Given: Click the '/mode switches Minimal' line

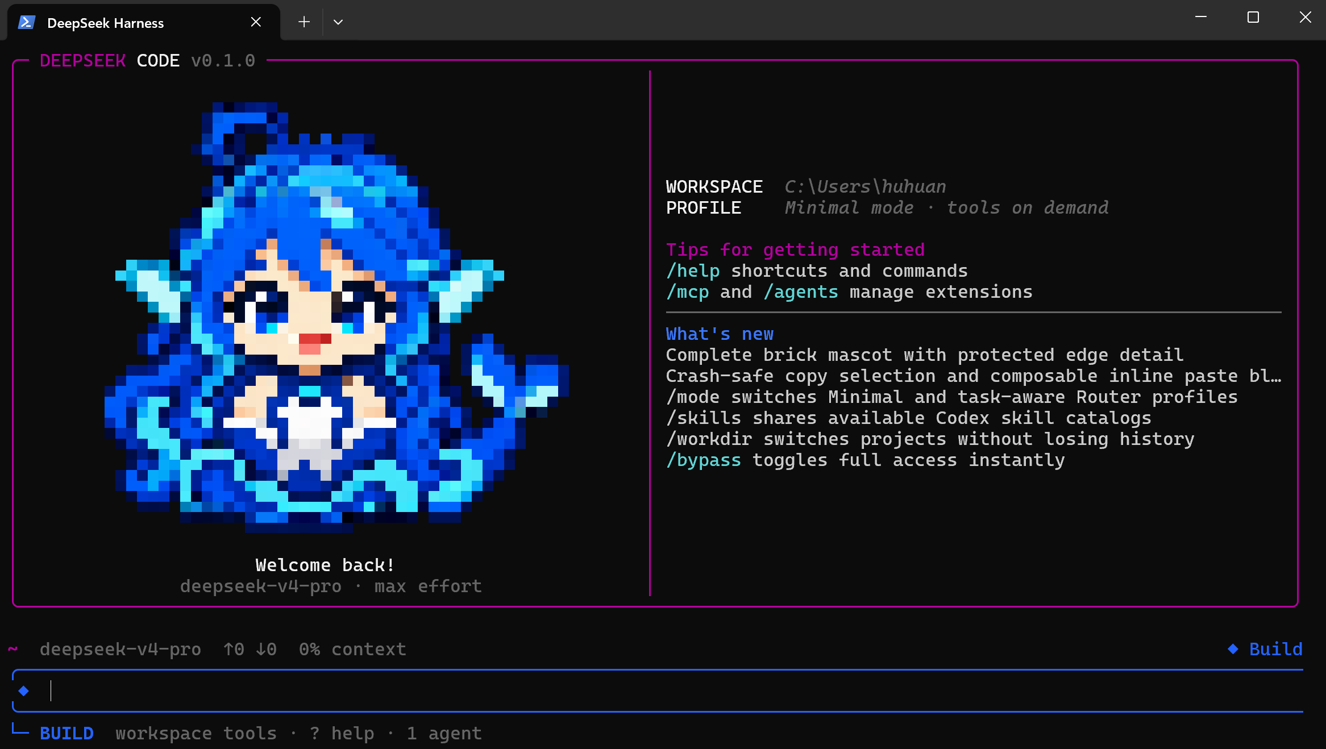Looking at the screenshot, I should point(952,397).
